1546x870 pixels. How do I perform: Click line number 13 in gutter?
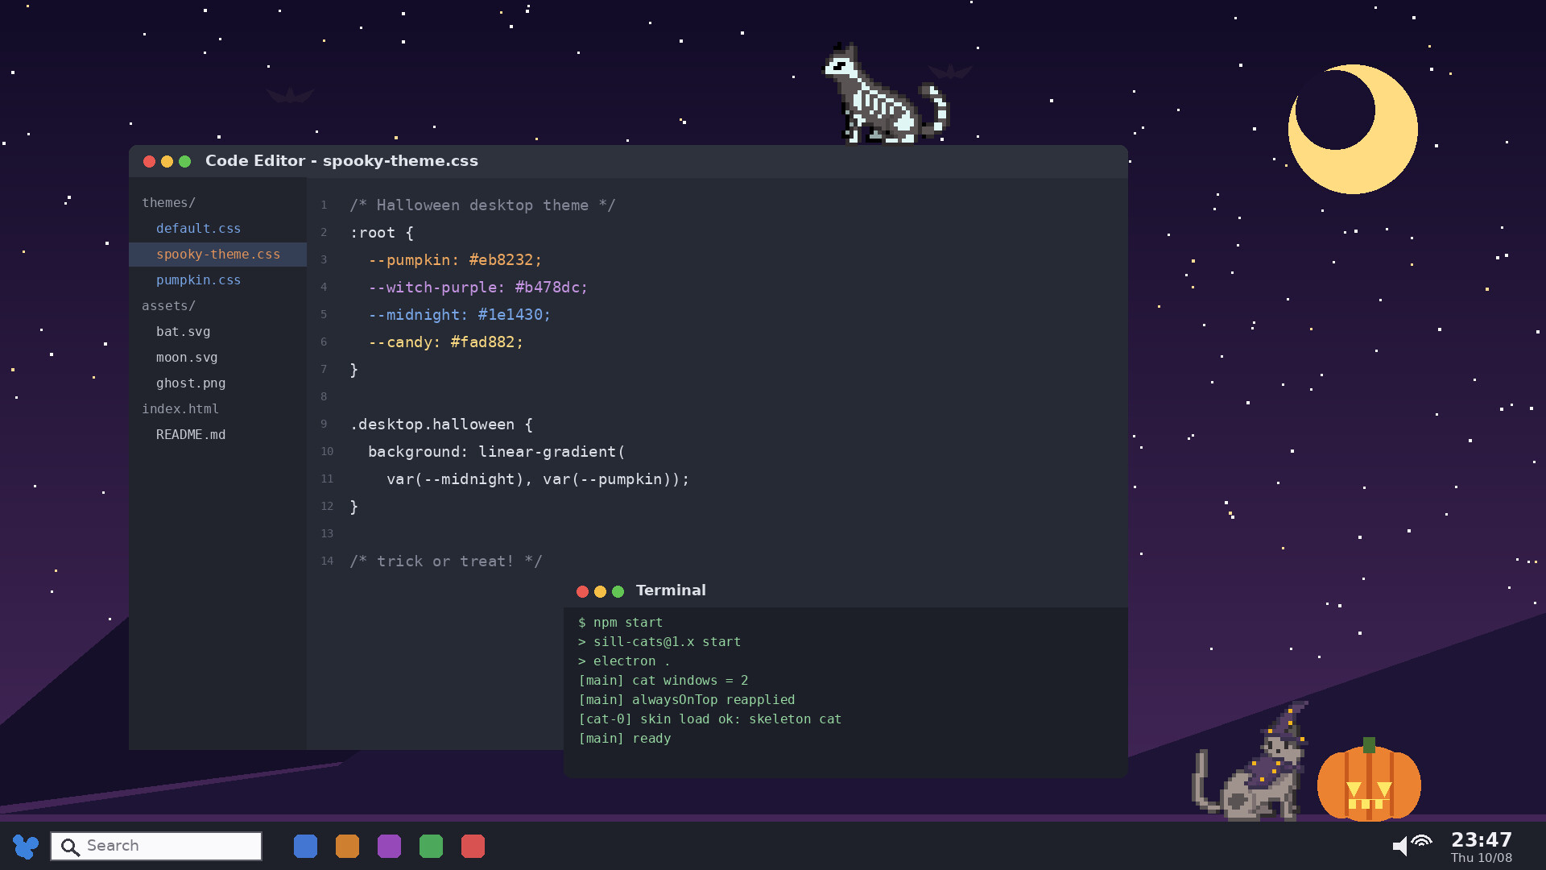327,533
